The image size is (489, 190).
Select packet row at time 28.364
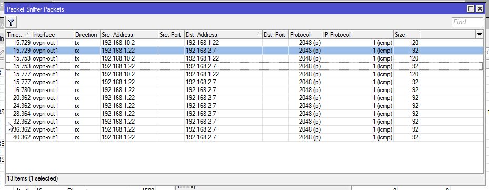click(244, 114)
